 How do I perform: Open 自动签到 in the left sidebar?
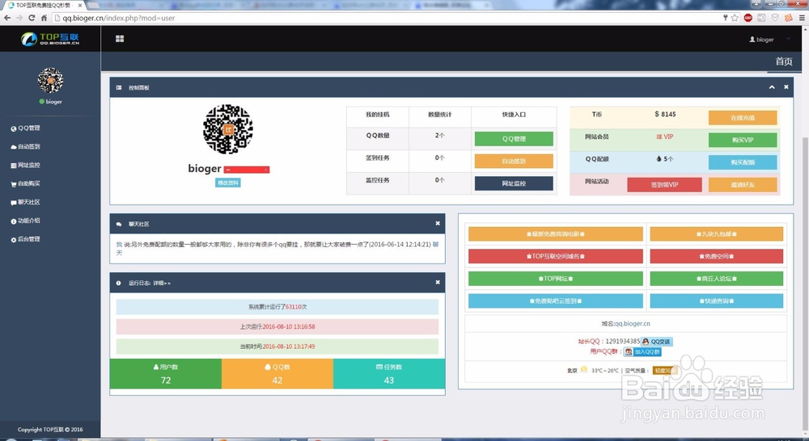[x=25, y=147]
